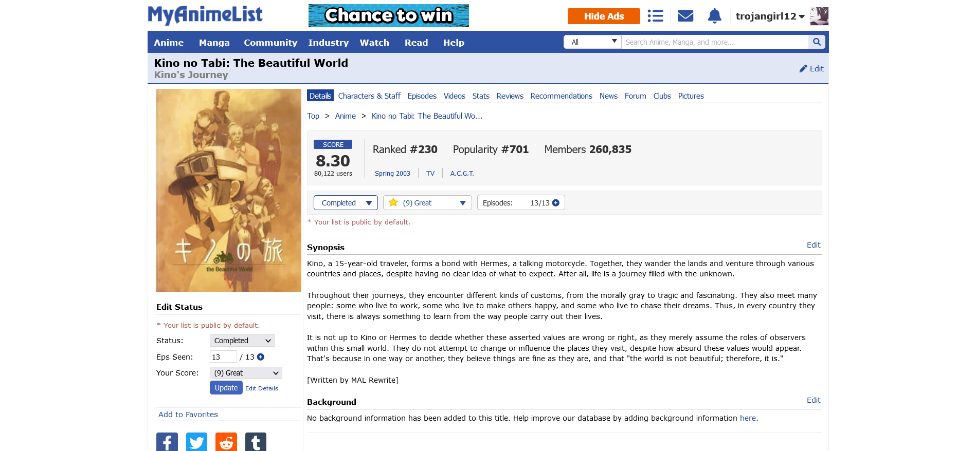
Task: Open the (9) Great rating dropdown
Action: tap(427, 203)
